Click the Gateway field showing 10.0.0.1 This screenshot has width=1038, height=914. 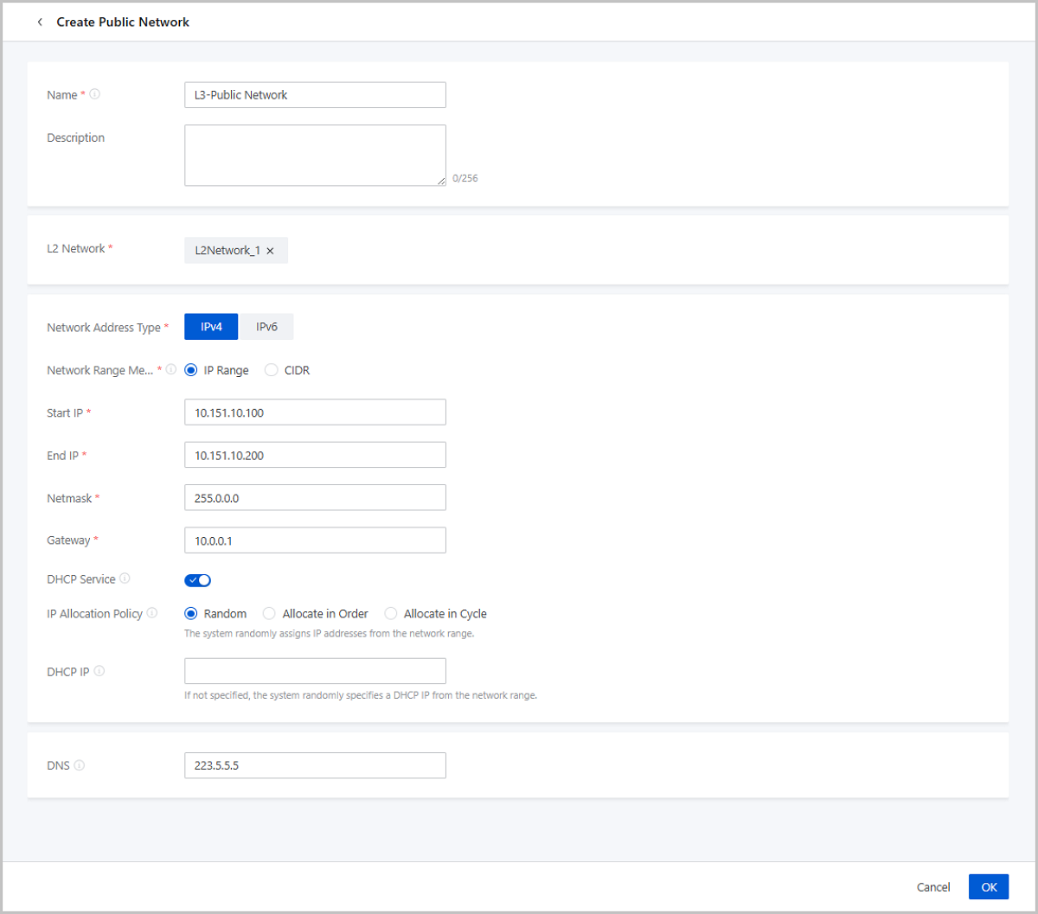coord(315,540)
